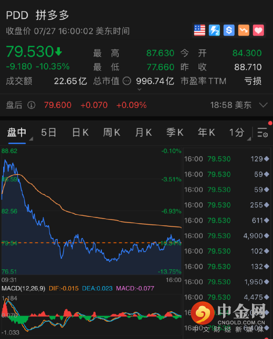Tap the blue lightning Level 2 icon
Screen dimensions: 273x339
click(x=214, y=30)
